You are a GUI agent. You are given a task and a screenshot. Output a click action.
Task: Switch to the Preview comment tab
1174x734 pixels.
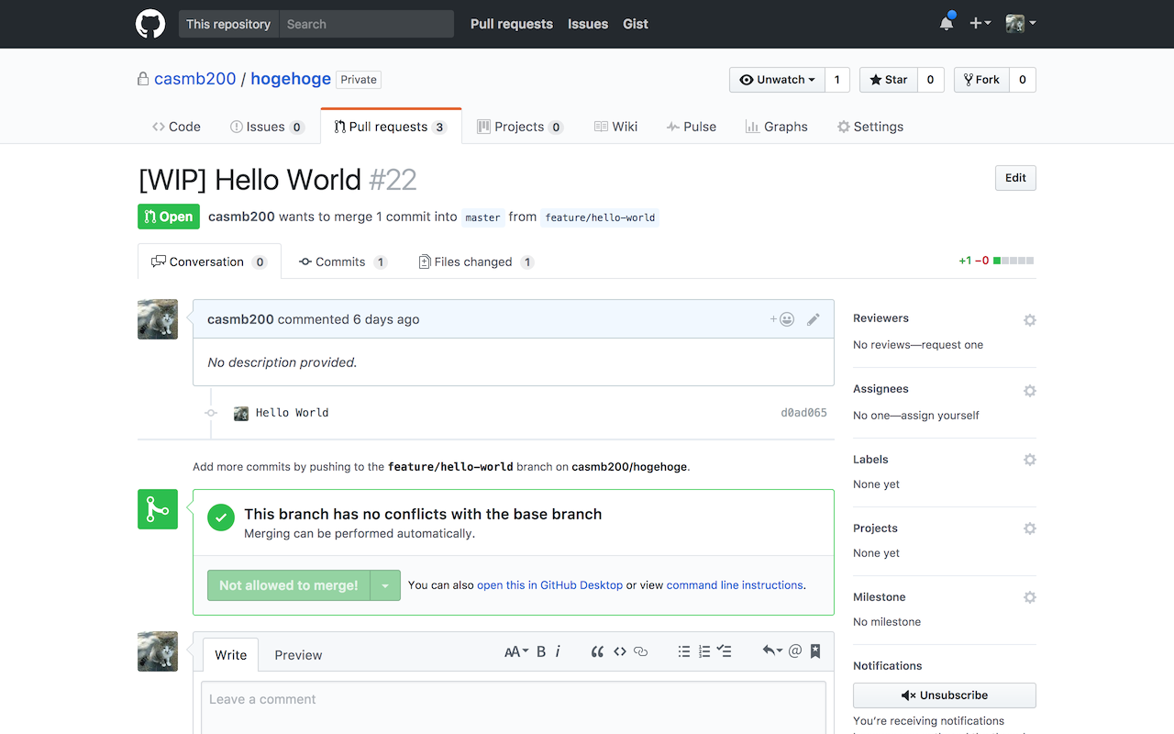(x=298, y=655)
